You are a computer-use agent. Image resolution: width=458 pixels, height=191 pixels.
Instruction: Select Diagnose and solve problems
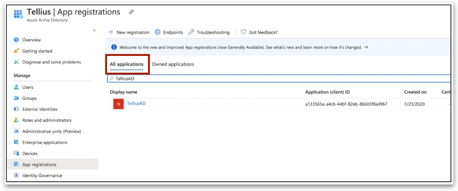click(x=51, y=62)
